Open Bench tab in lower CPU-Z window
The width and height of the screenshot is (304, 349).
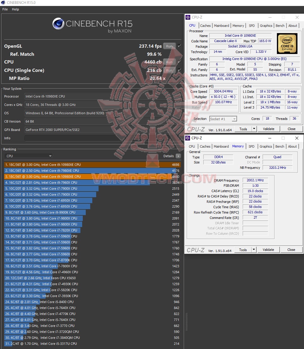[x=280, y=146]
